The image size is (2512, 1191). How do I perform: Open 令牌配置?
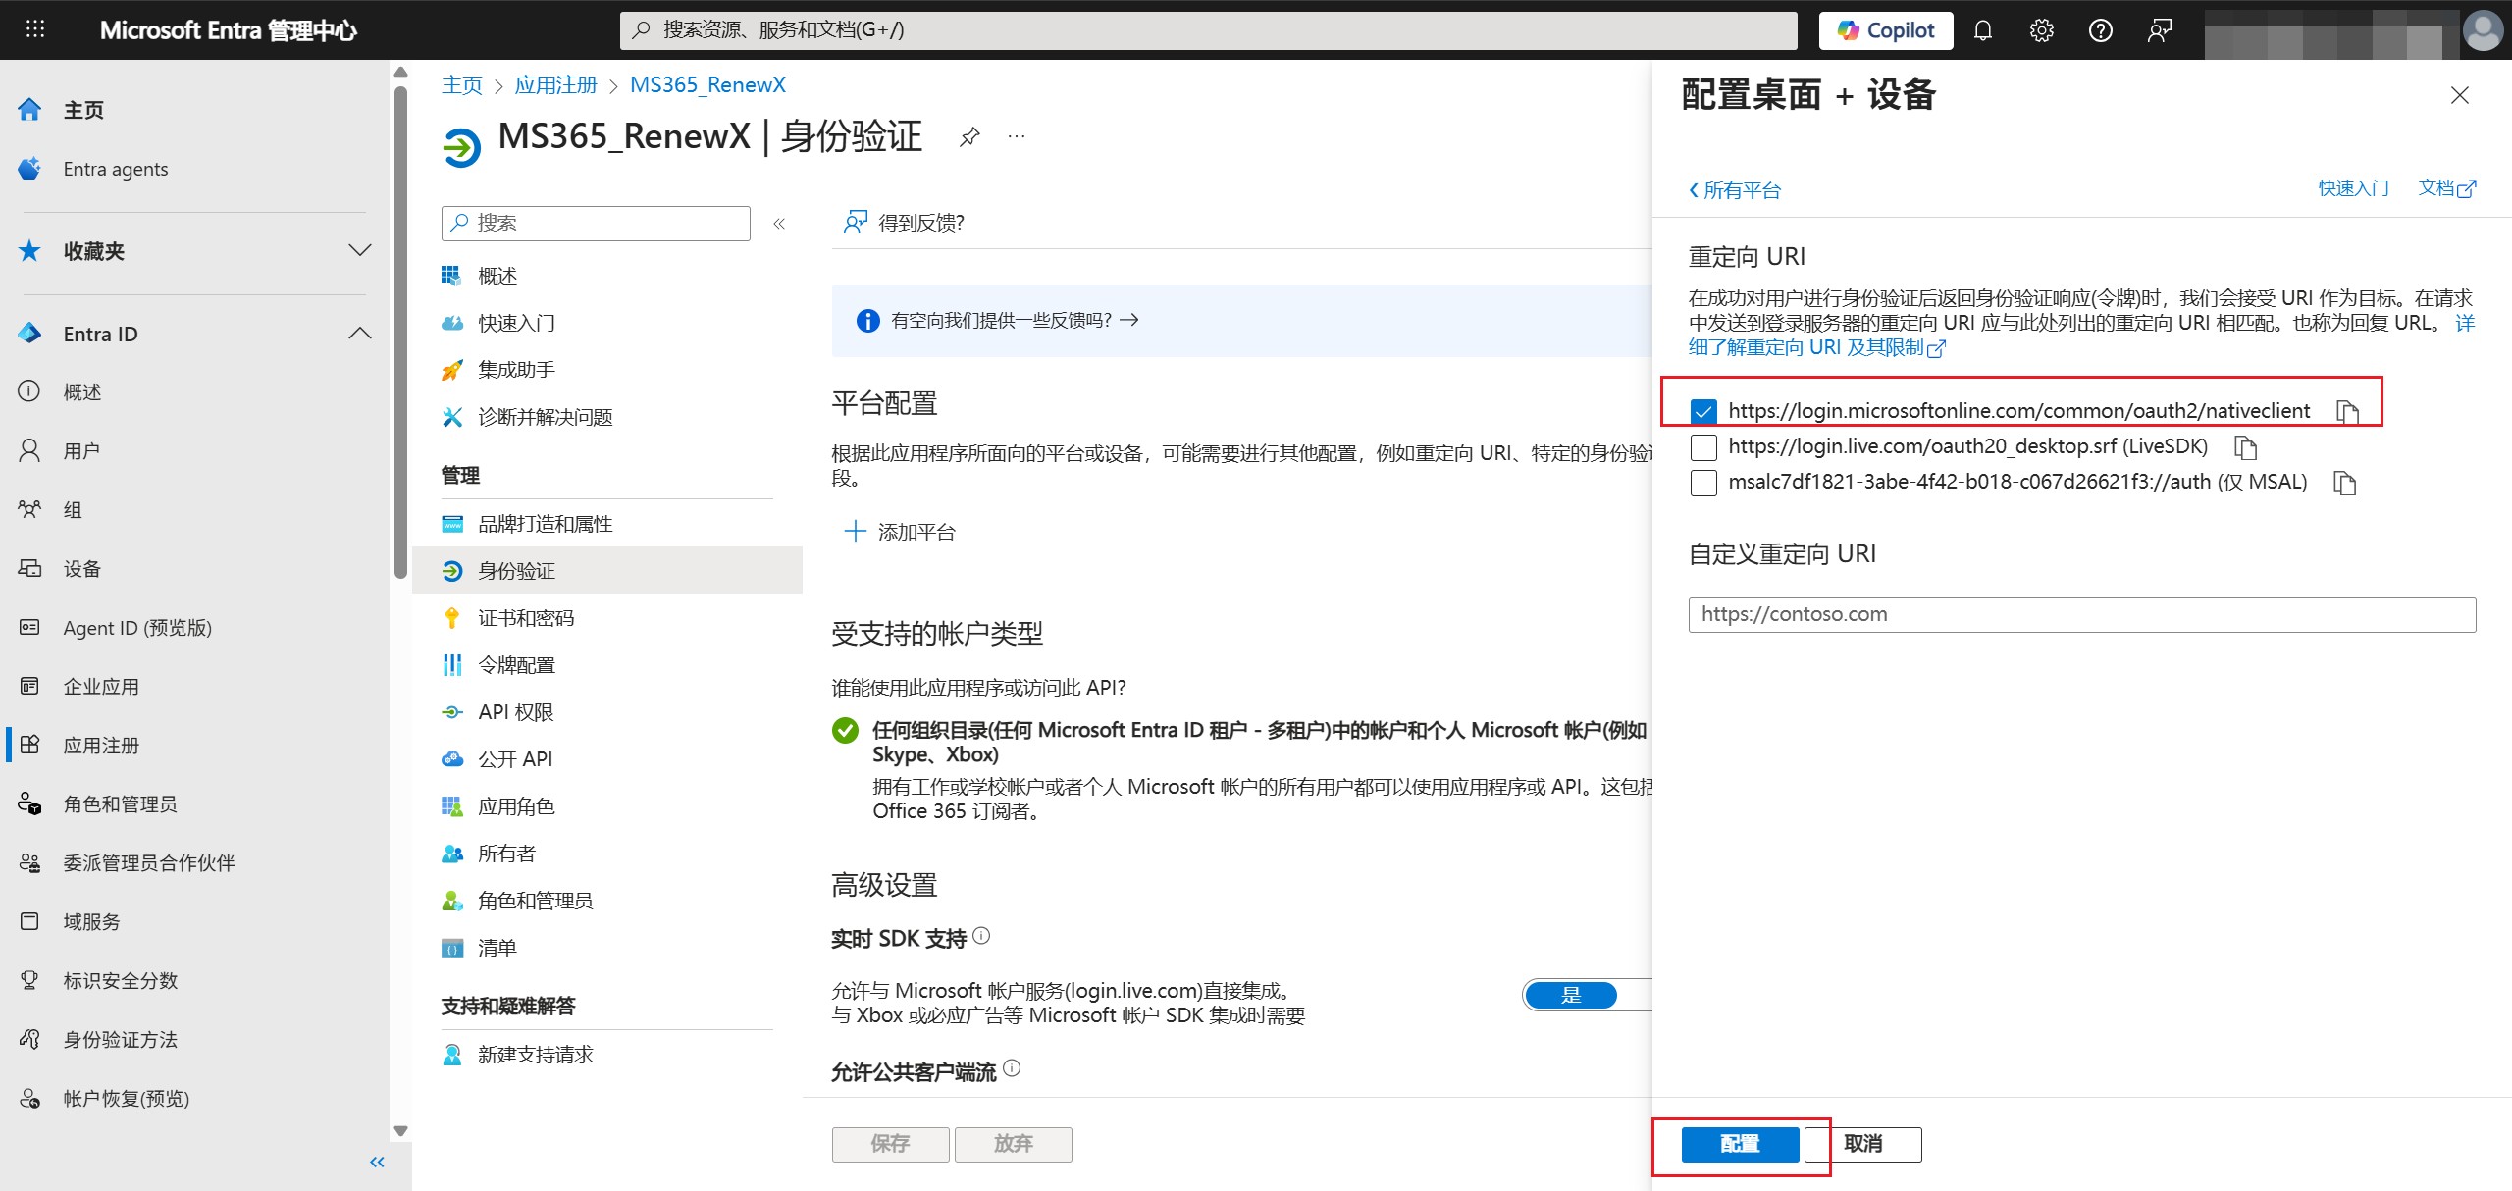pyautogui.click(x=516, y=665)
